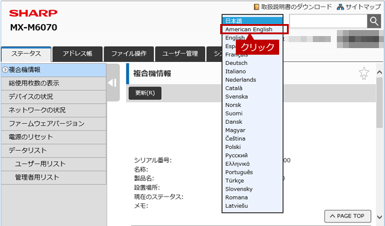
Task: Select 管理者用リスト in the side menu
Action: coord(54,177)
